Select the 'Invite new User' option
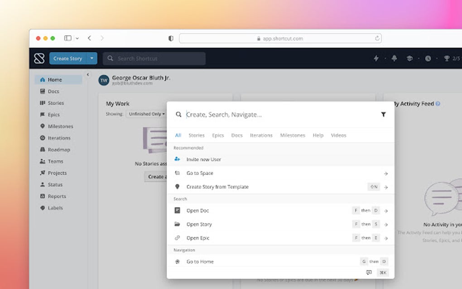Screen dimensions: 462x289 pyautogui.click(x=203, y=159)
